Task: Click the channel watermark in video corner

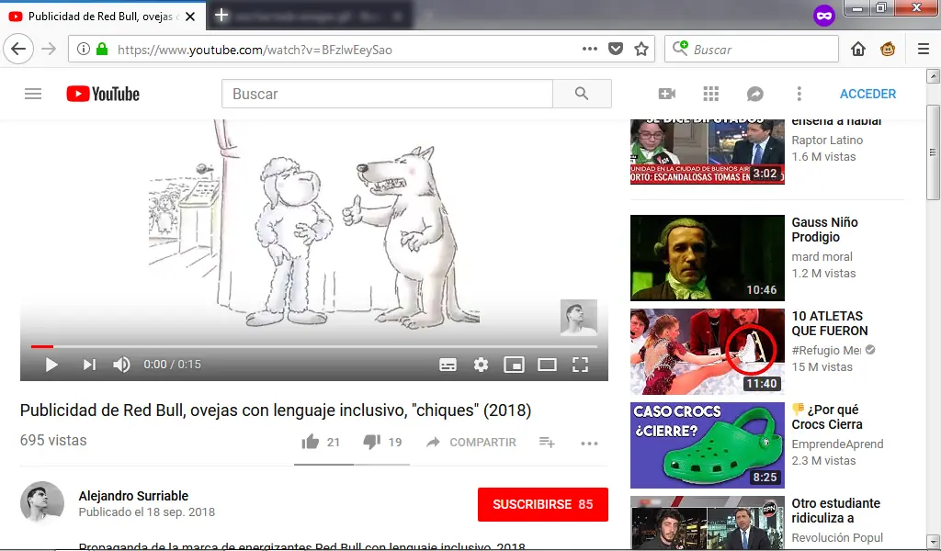Action: point(579,317)
